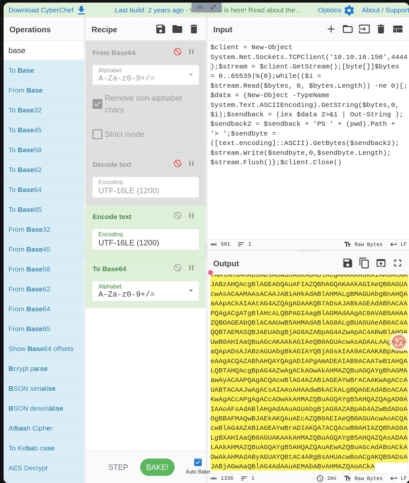The height and width of the screenshot is (483, 409).
Task: Disable the Encode text operation
Action: pyautogui.click(x=178, y=215)
